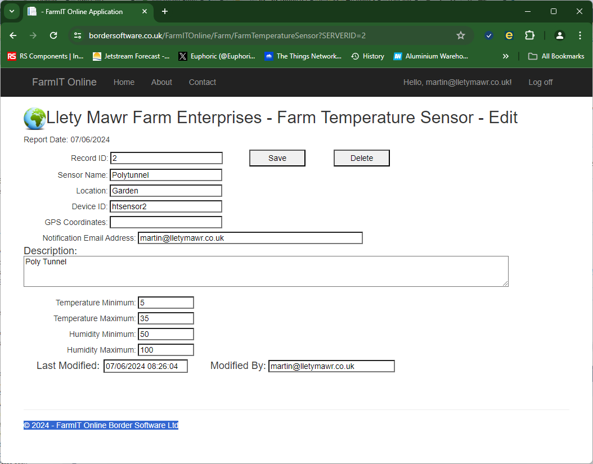Click the Humidity Maximum field

(x=166, y=350)
